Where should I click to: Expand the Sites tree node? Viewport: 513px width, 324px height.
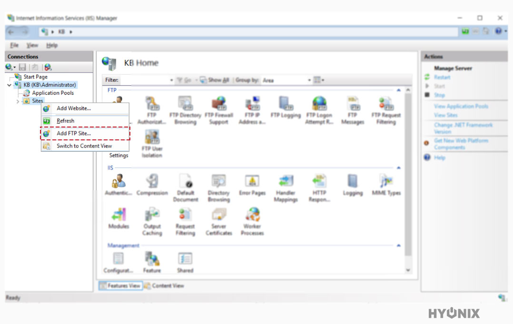pos(18,101)
